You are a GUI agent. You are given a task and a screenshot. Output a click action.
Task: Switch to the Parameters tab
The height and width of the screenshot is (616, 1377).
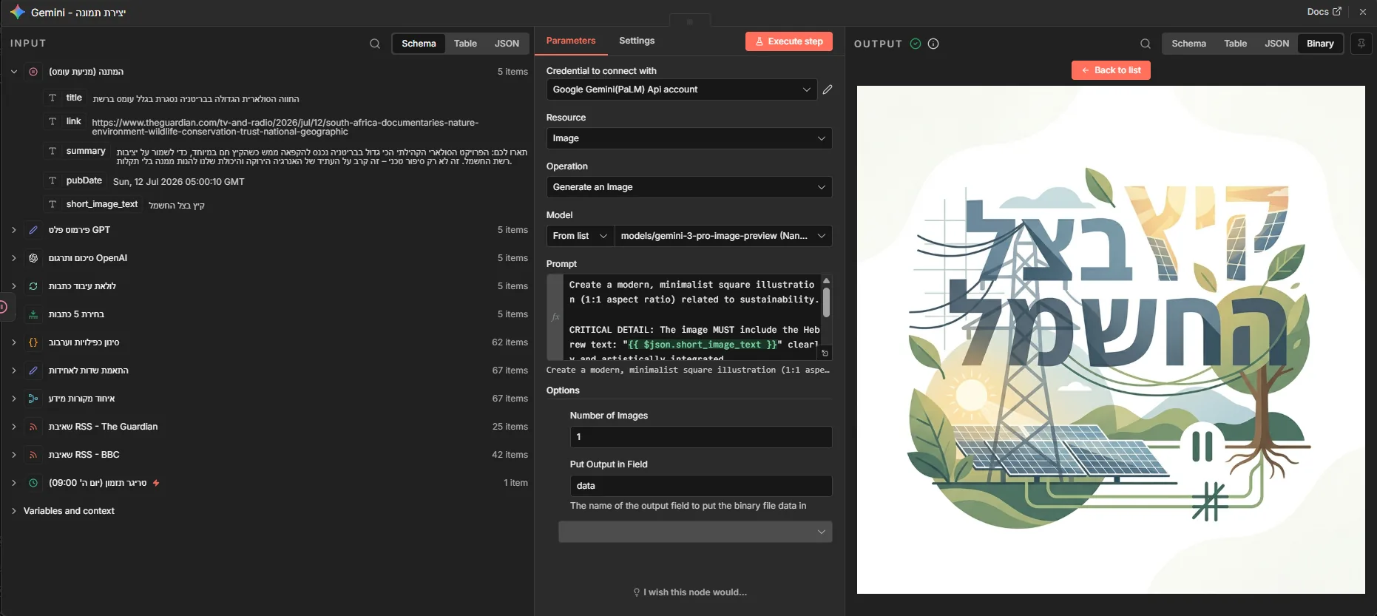[571, 41]
